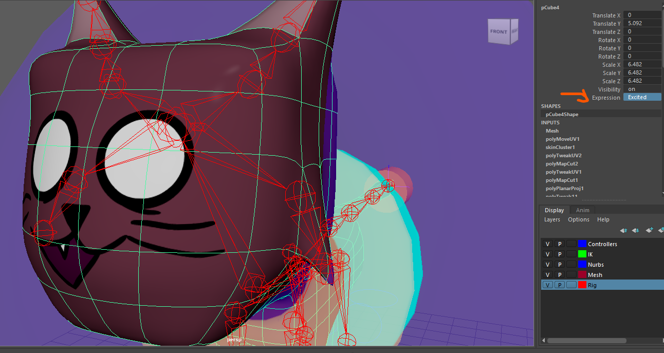Select the polyMapCut1 input node

pos(562,180)
